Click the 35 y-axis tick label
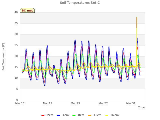The width and height of the screenshot is (160, 120). (x=16, y=23)
